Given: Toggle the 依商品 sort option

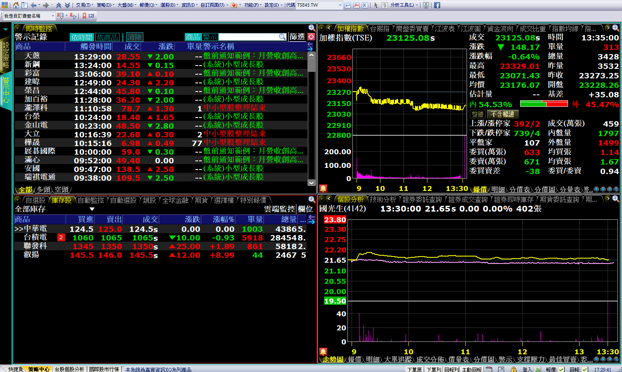Looking at the screenshot, I should (107, 37).
